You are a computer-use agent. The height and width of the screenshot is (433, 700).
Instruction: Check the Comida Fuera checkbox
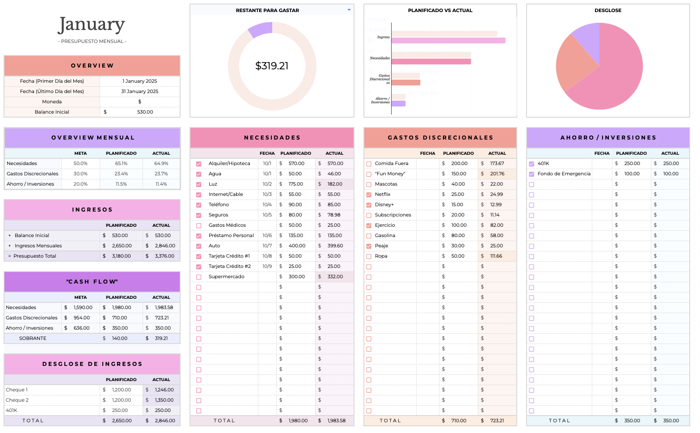tap(369, 164)
